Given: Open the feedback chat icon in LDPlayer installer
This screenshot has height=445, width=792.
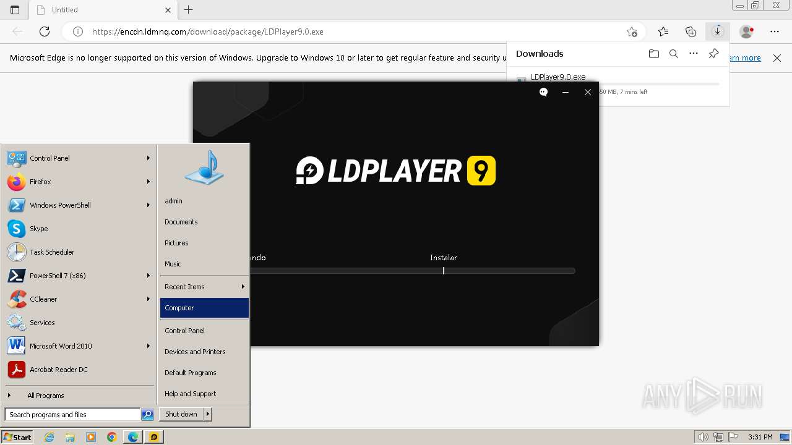Looking at the screenshot, I should coord(543,92).
